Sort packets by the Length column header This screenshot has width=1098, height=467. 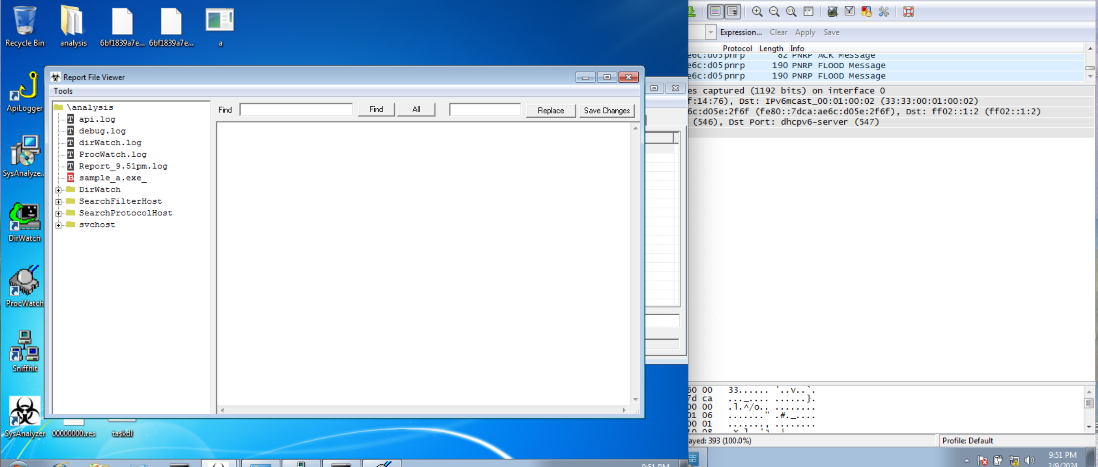pyautogui.click(x=771, y=48)
